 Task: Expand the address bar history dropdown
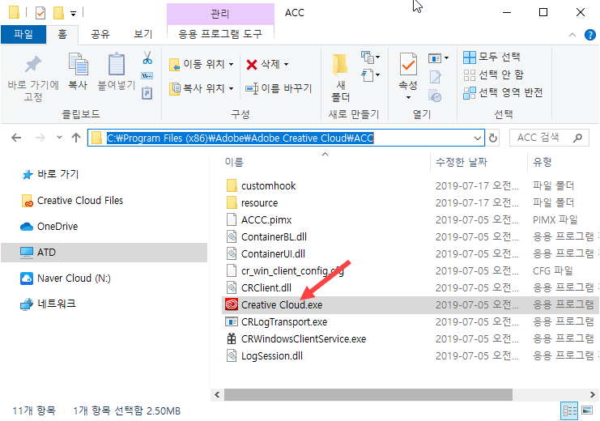478,138
